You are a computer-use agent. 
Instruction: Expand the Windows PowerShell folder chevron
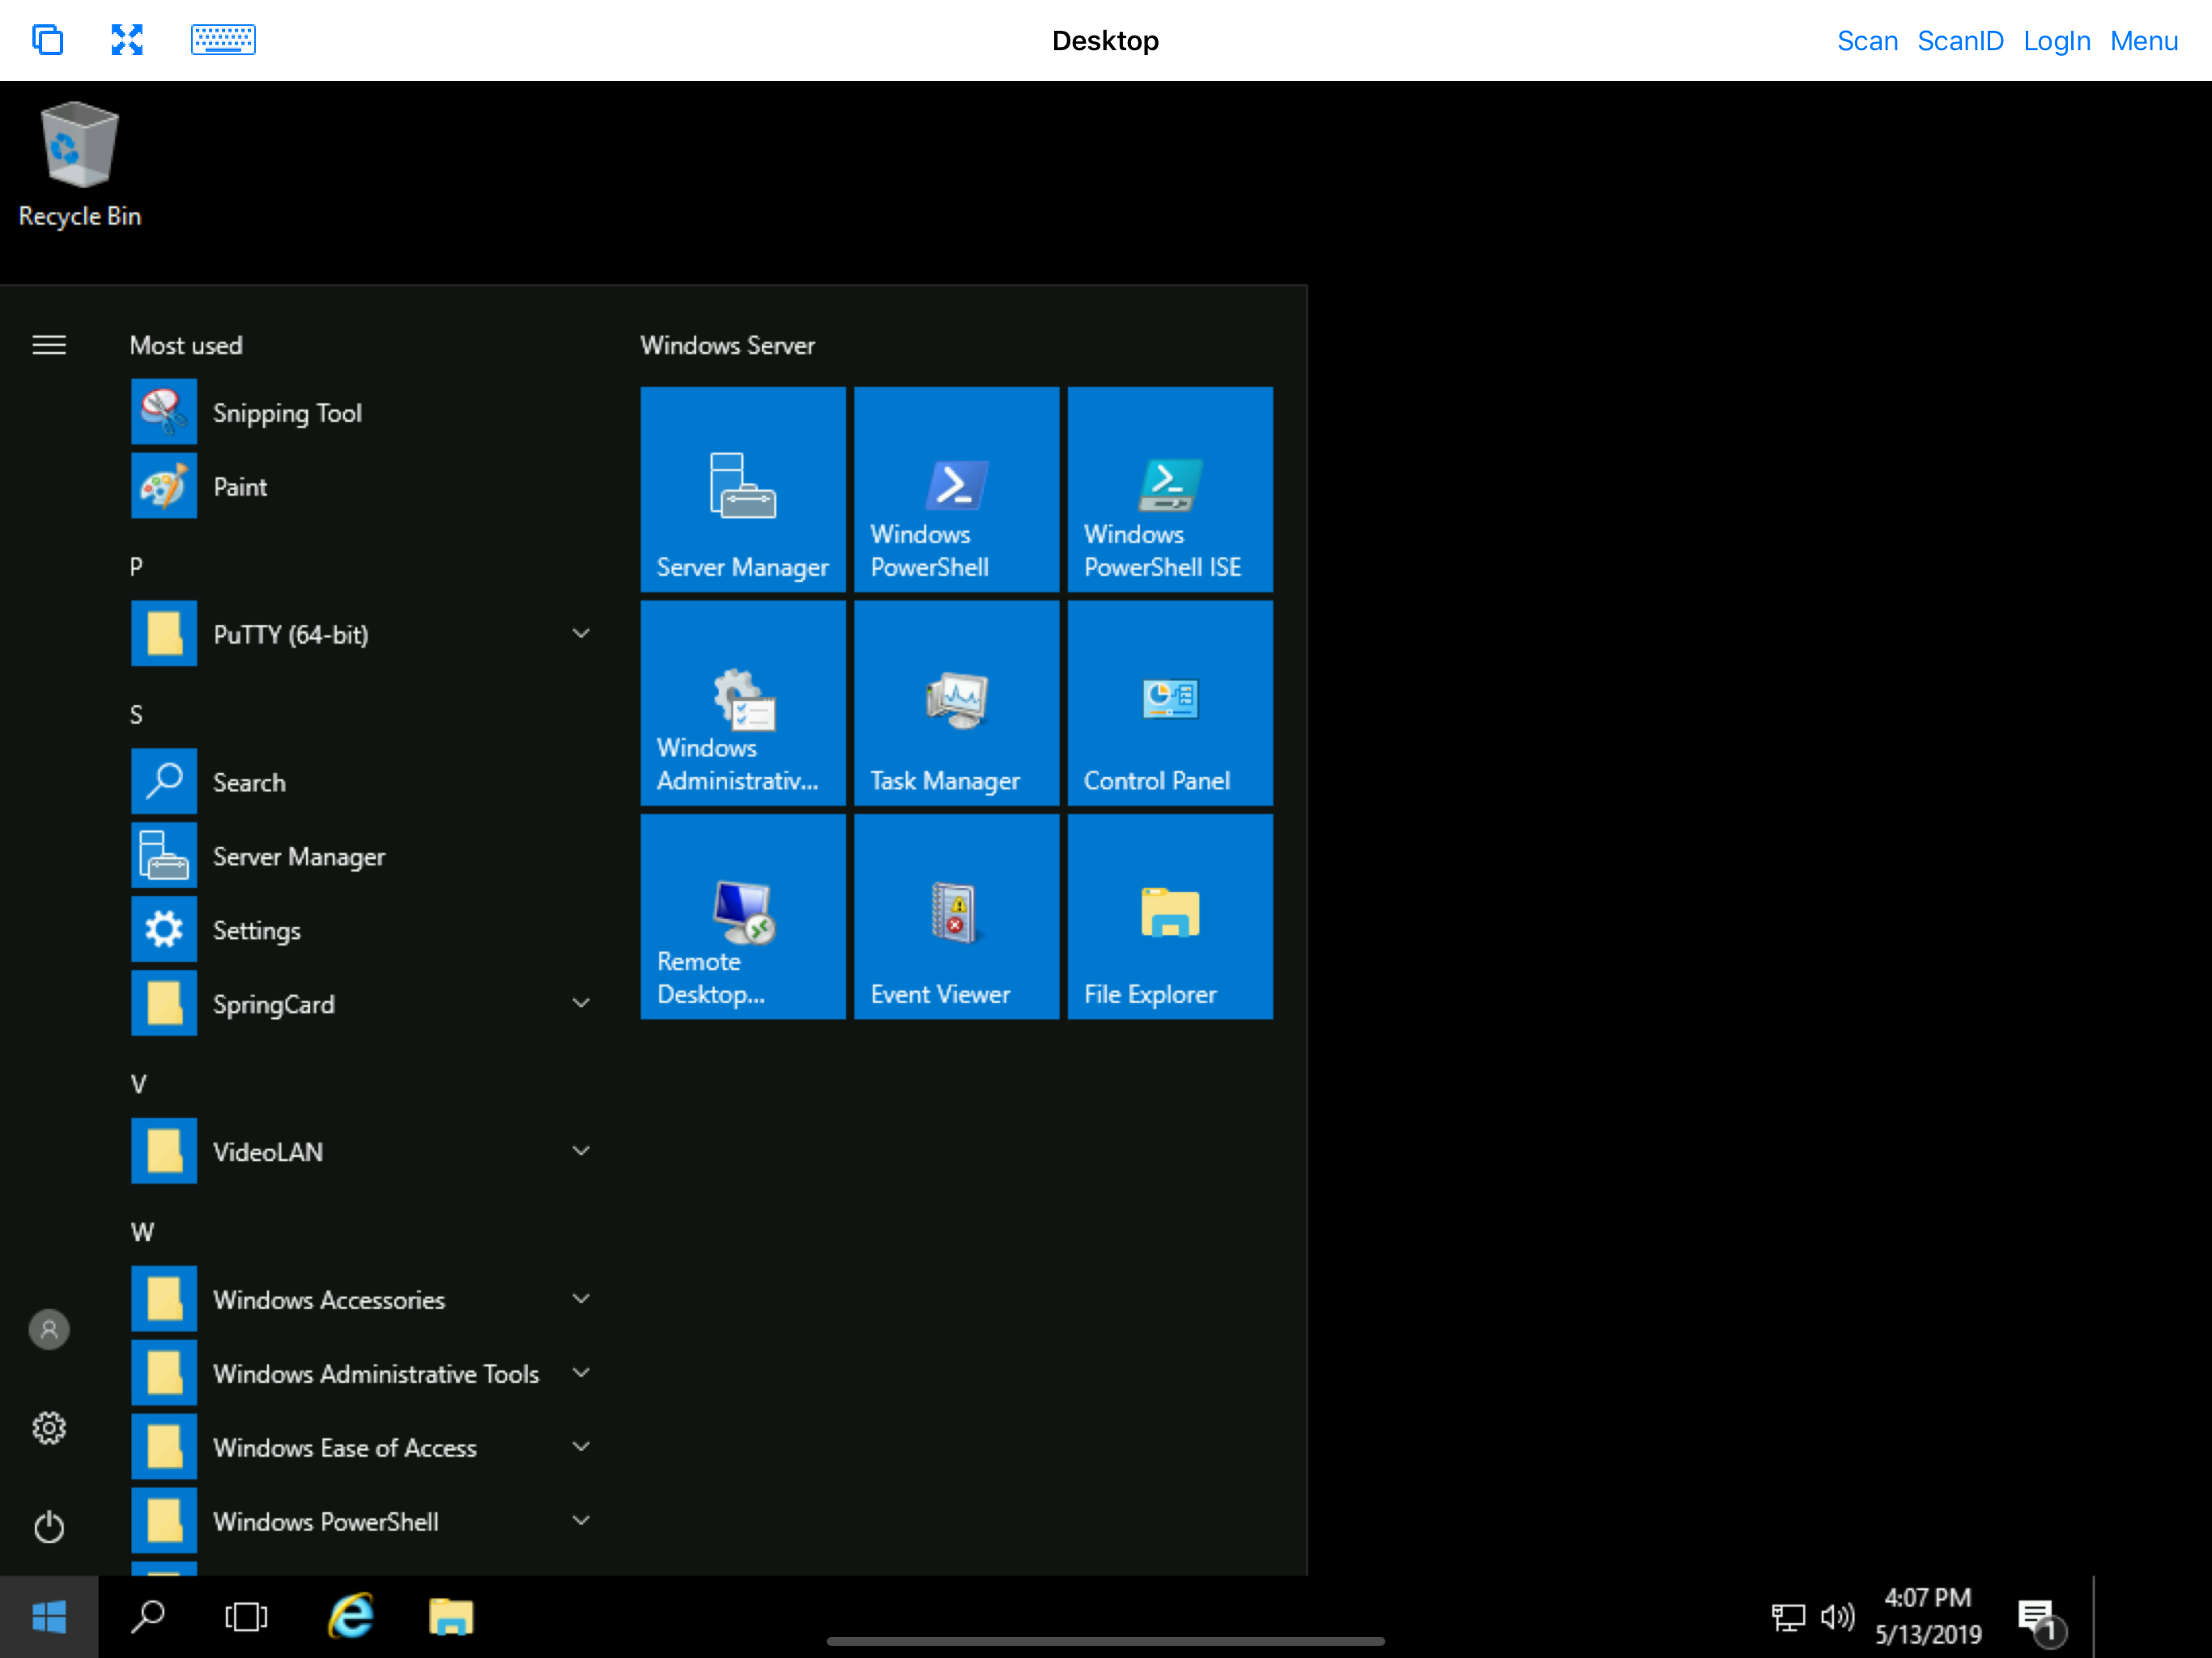(581, 1521)
